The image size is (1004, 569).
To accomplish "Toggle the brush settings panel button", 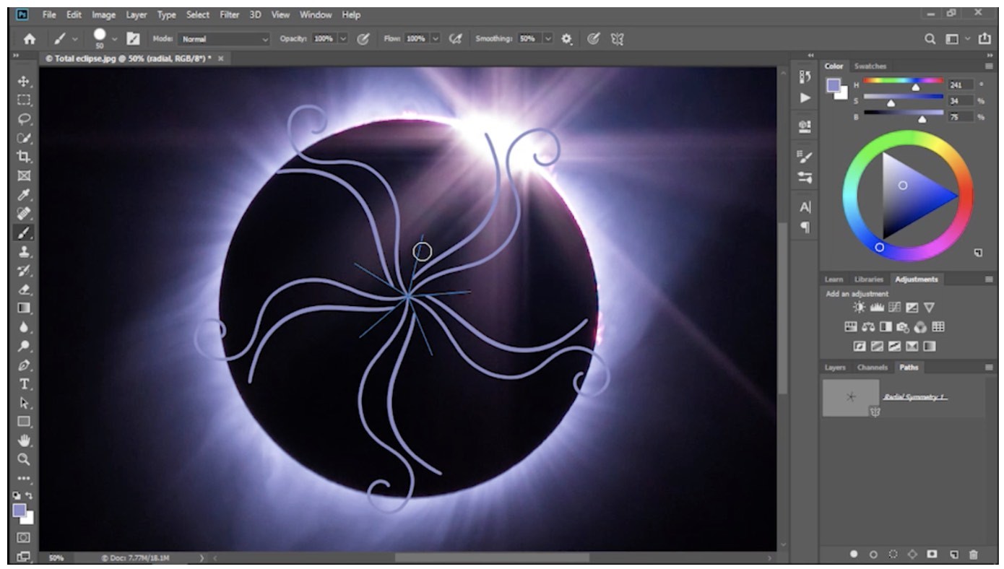I will [x=134, y=39].
